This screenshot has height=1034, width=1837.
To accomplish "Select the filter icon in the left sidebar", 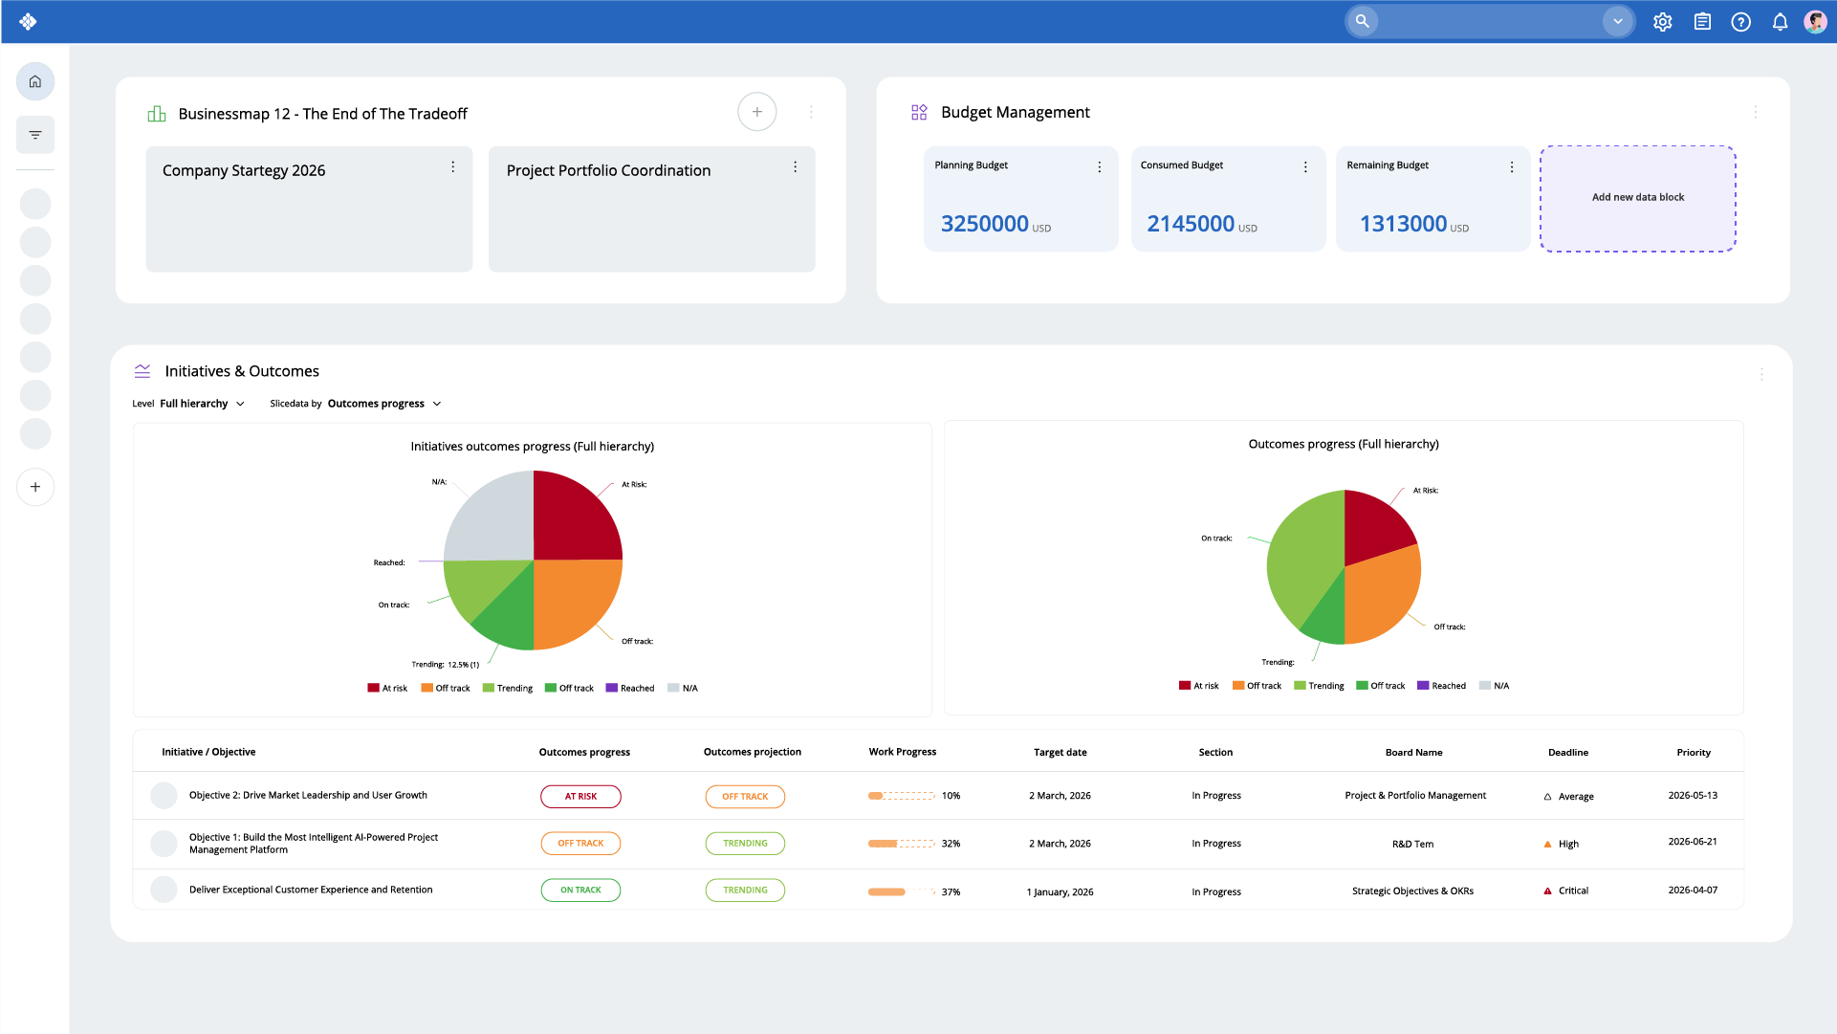I will point(35,134).
